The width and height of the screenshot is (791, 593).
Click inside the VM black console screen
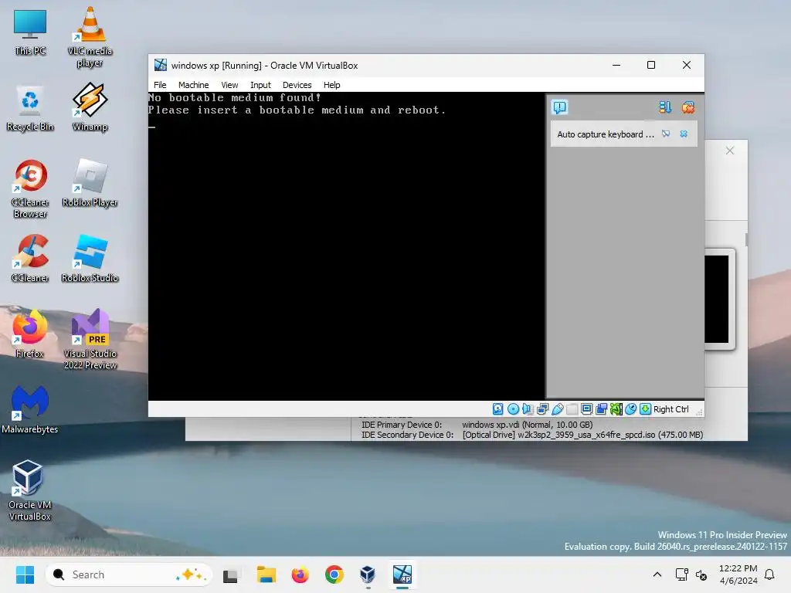[346, 246]
